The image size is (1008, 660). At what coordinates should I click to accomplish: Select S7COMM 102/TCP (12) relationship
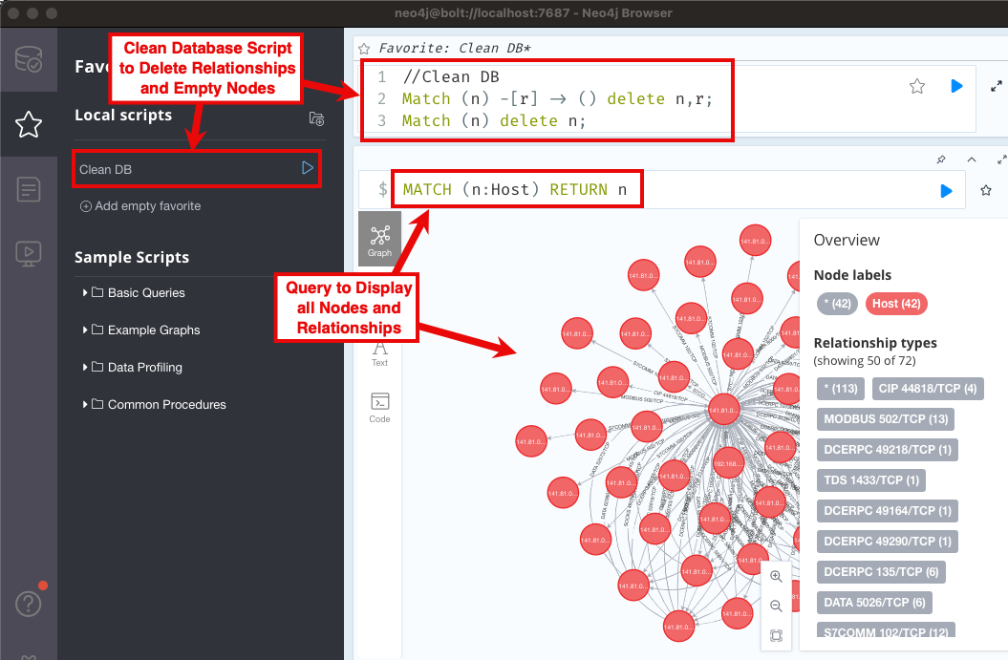(886, 629)
